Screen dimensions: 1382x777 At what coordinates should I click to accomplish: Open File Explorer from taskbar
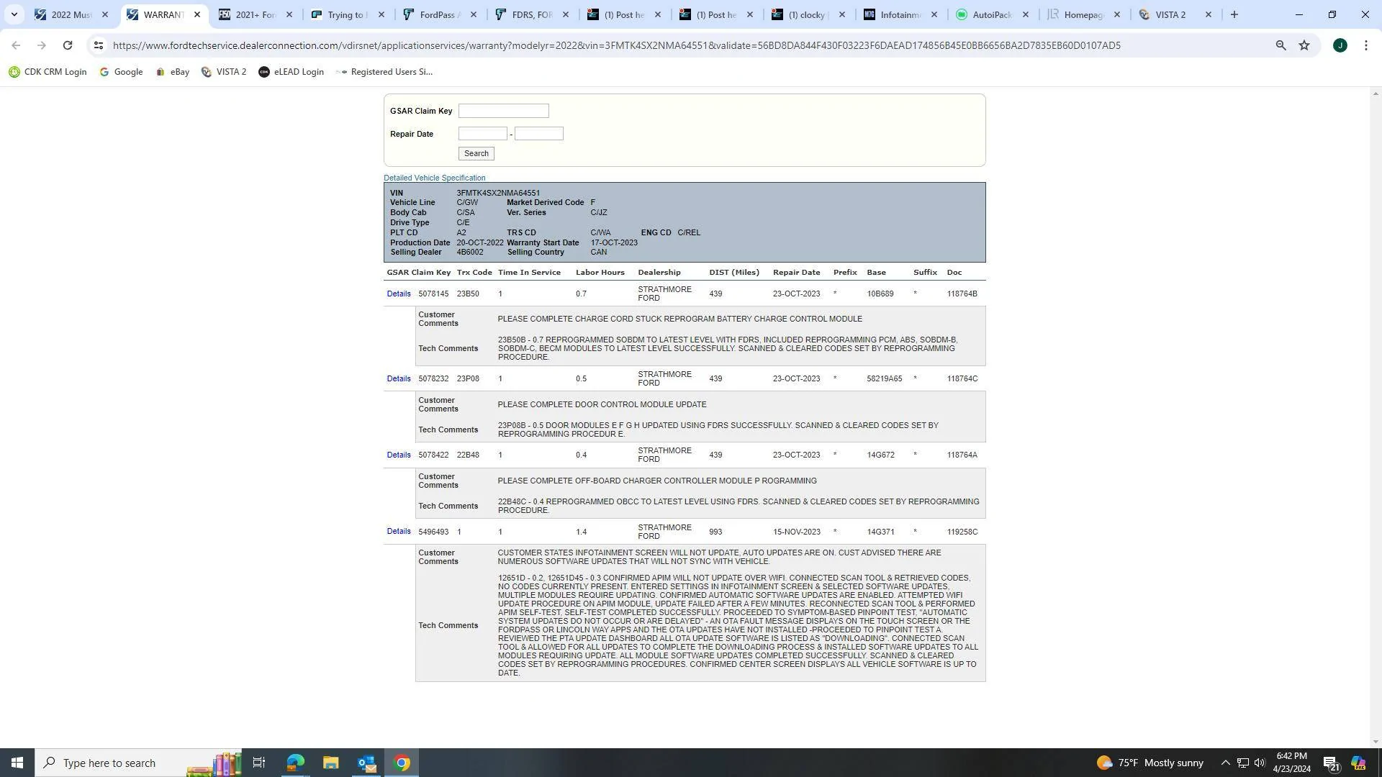click(330, 763)
